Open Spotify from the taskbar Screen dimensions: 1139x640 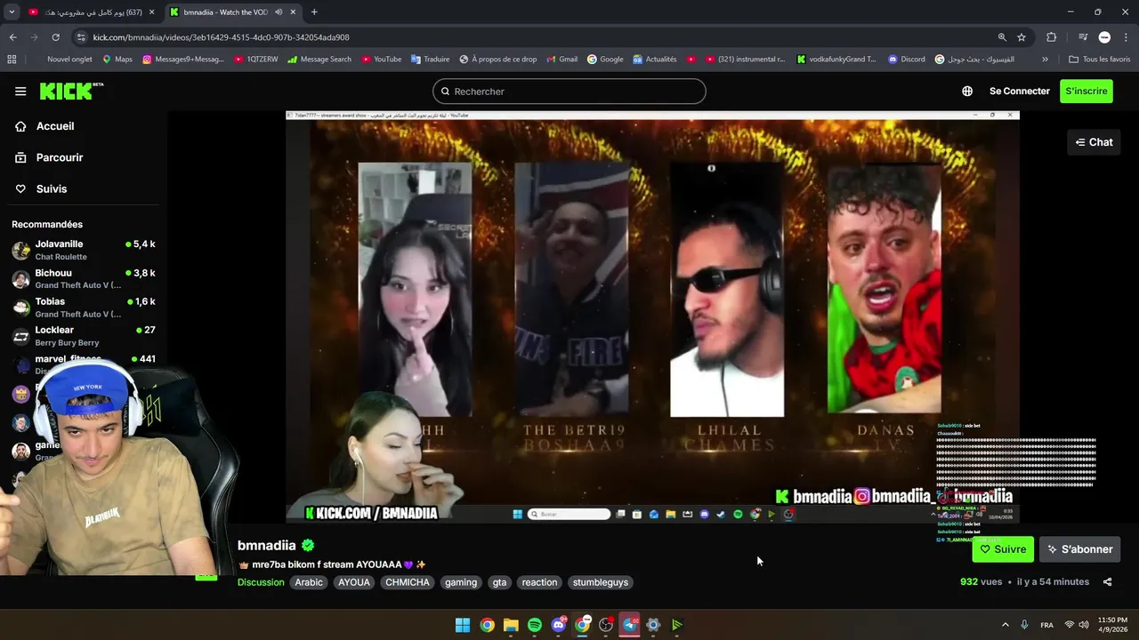(534, 625)
